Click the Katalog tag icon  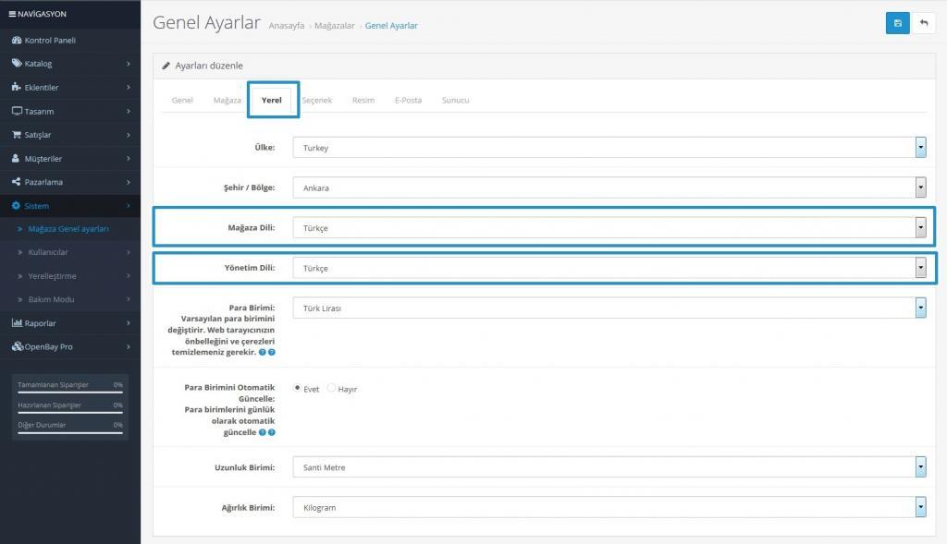[x=17, y=64]
